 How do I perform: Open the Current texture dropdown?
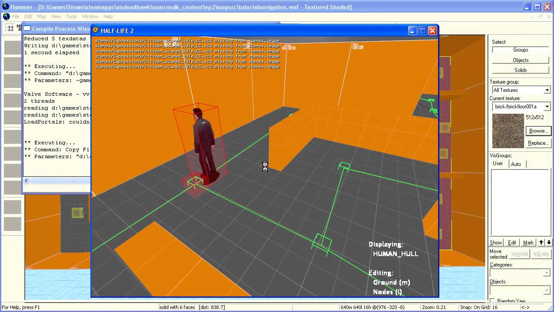547,107
